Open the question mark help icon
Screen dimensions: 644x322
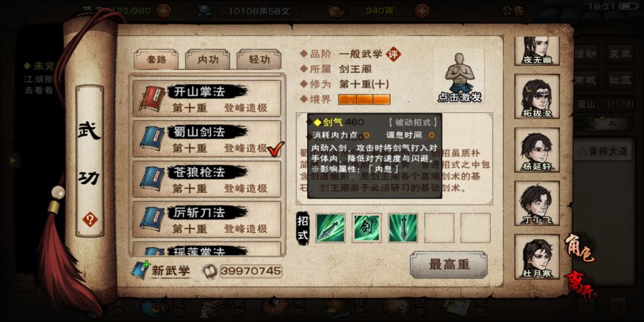[x=89, y=219]
